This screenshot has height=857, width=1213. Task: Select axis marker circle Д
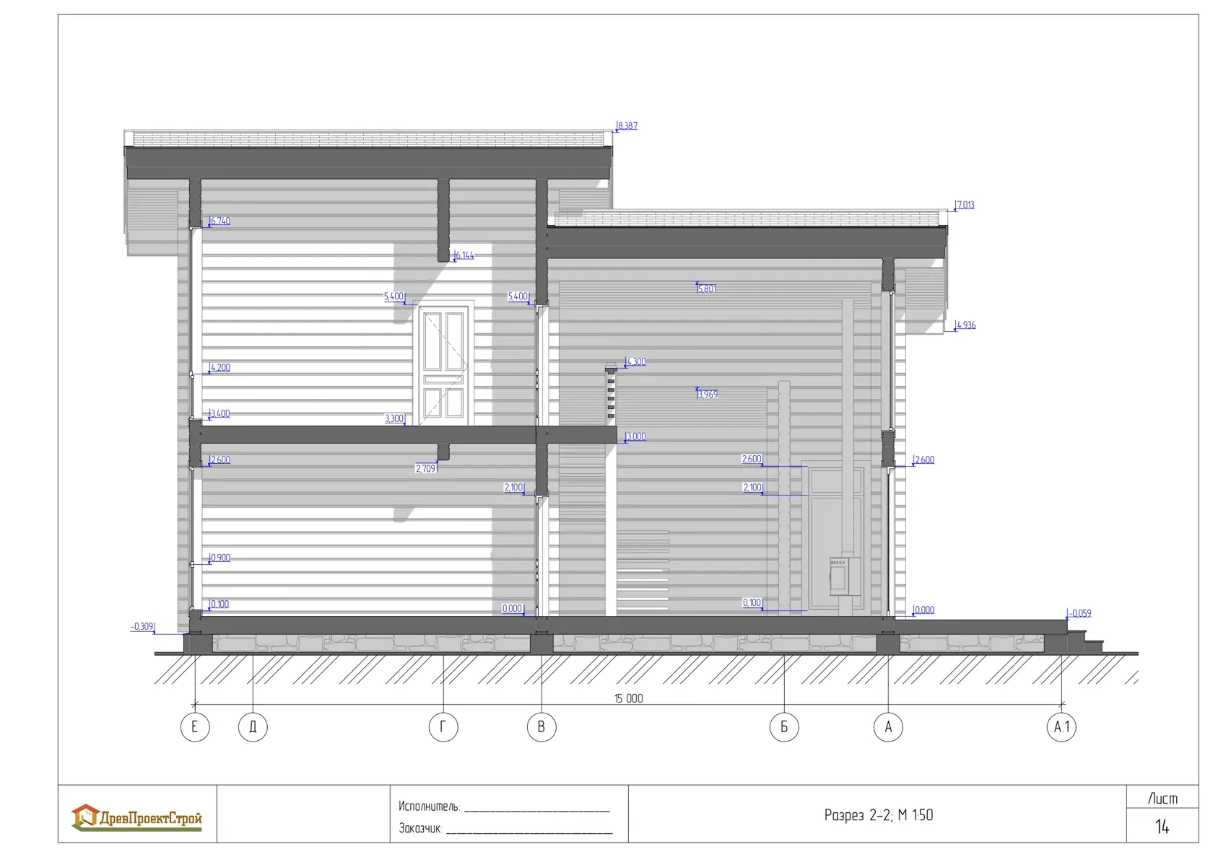coord(253,726)
